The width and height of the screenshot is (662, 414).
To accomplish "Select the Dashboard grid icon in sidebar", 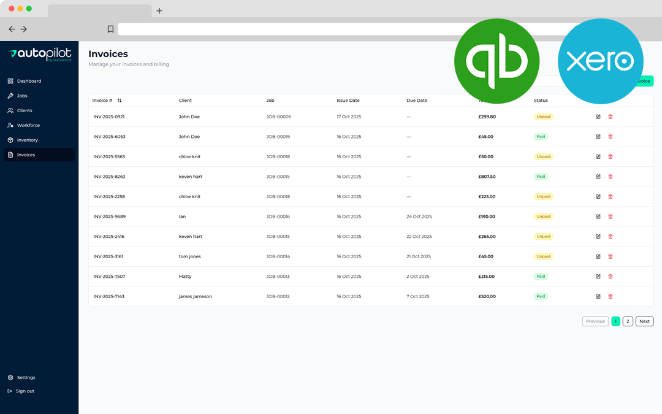I will point(10,80).
